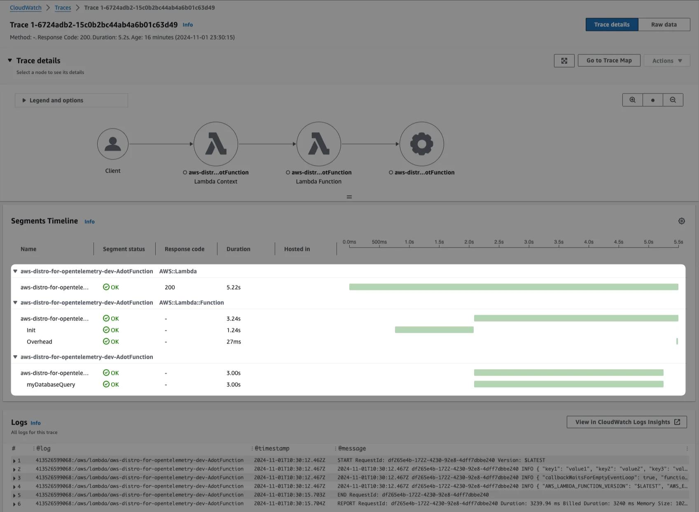Click the Go to Trace Map button
The image size is (699, 512).
pos(609,61)
